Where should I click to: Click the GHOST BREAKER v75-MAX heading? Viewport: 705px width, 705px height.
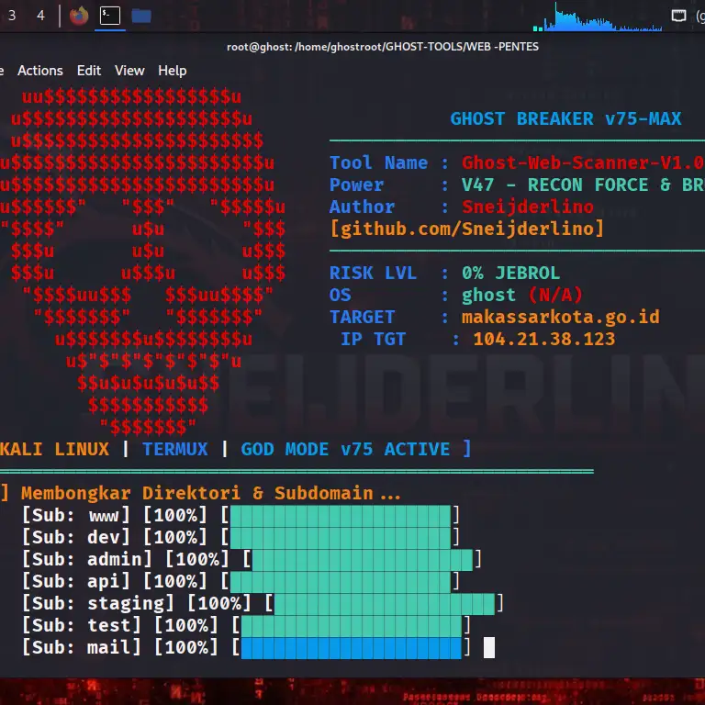565,118
